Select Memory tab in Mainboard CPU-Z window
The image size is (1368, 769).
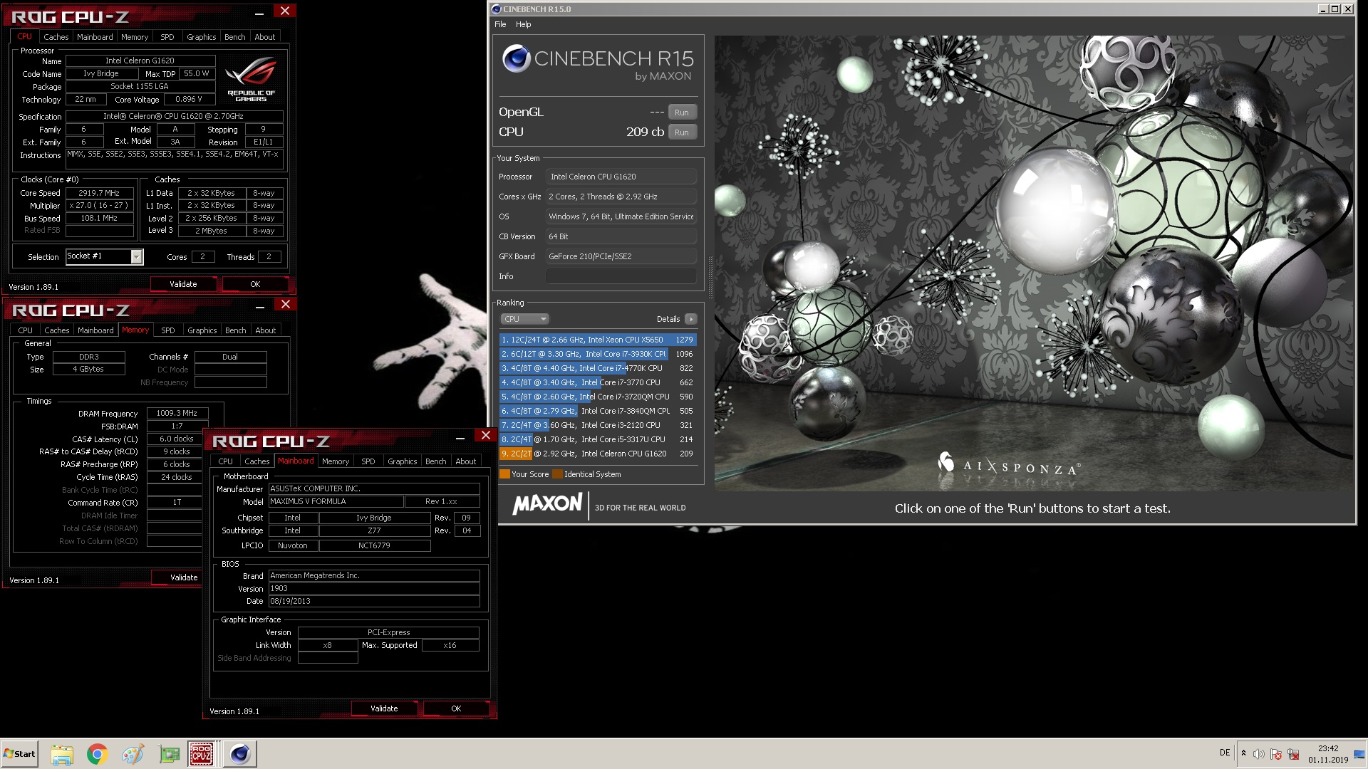click(336, 461)
